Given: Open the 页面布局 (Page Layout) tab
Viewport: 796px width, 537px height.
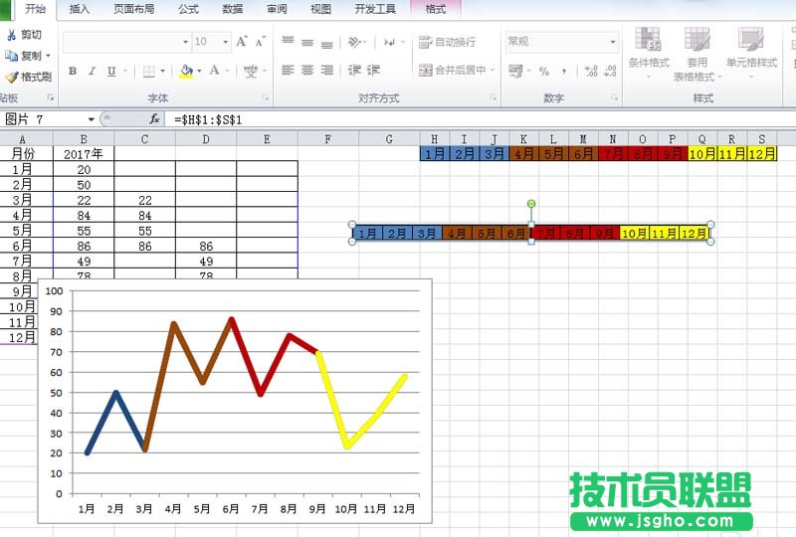Looking at the screenshot, I should pyautogui.click(x=134, y=9).
